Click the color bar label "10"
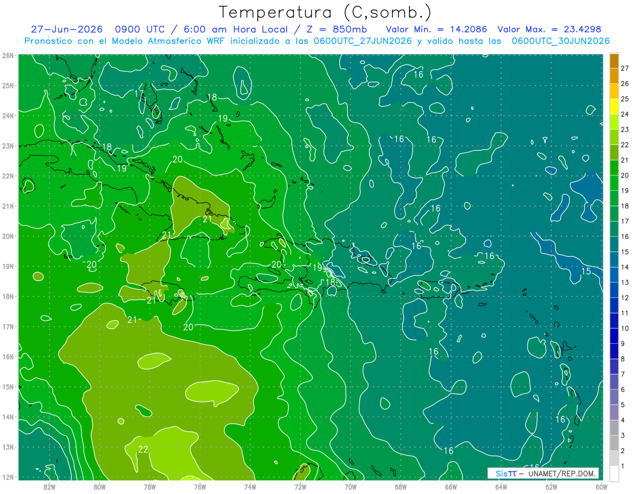This screenshot has height=494, width=639. click(625, 328)
